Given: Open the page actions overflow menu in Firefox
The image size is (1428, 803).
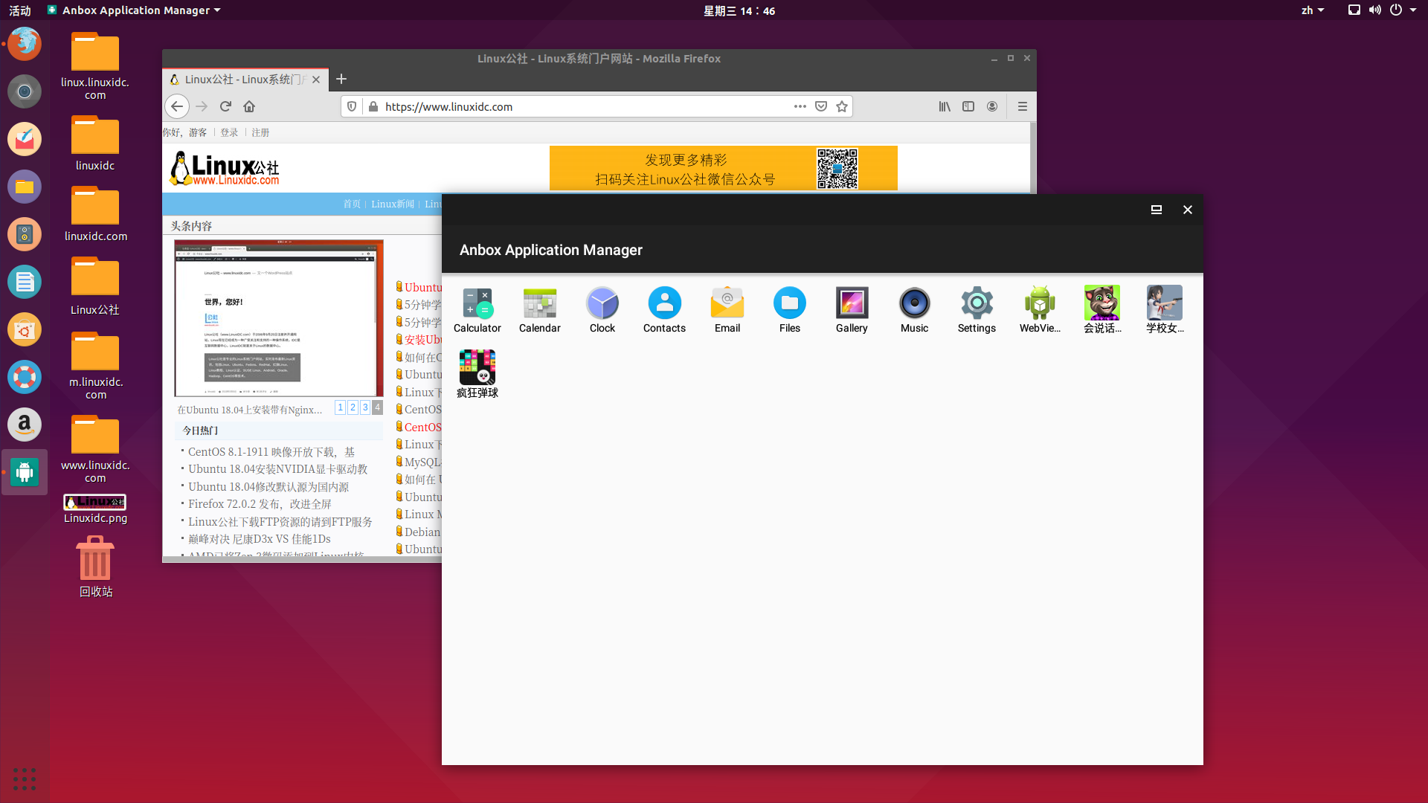Looking at the screenshot, I should coord(800,106).
